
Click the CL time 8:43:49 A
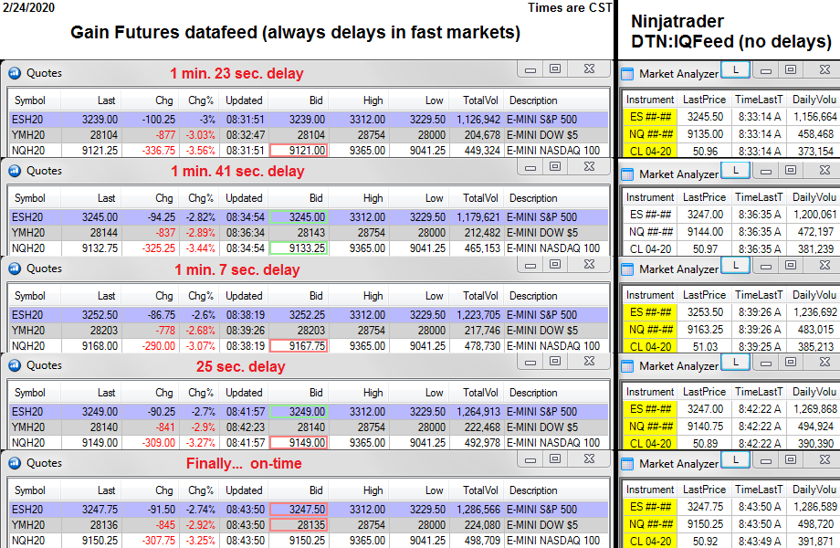(759, 541)
